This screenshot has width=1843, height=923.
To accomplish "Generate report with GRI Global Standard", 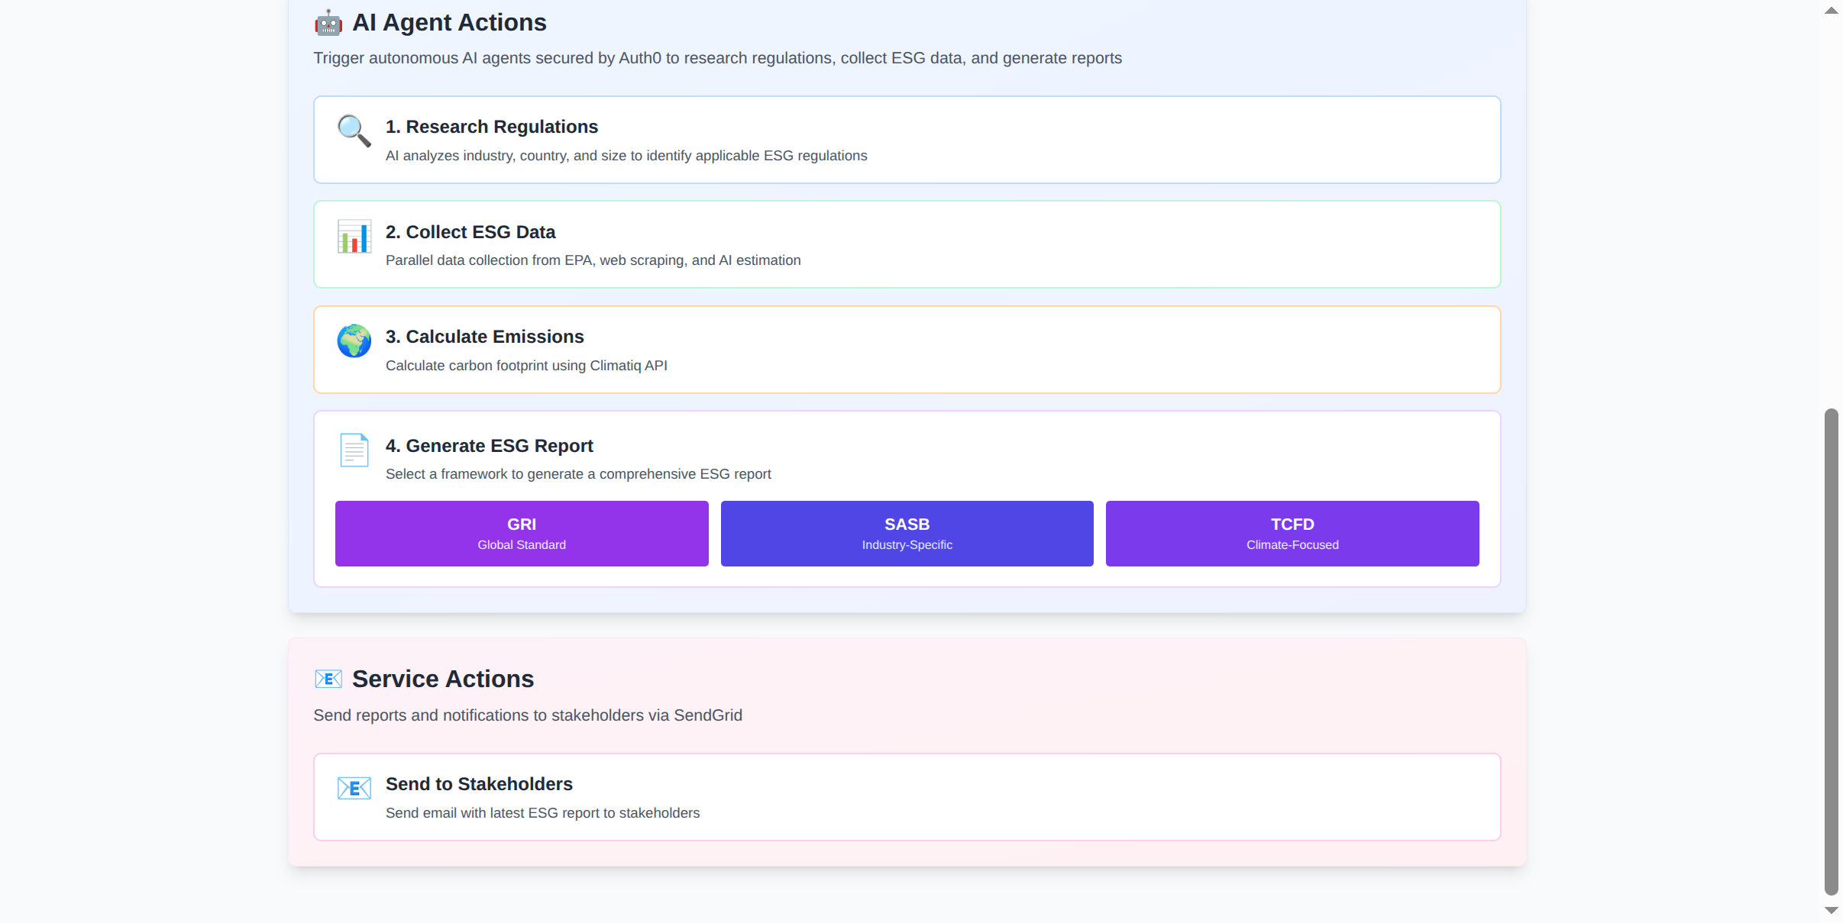I will click(522, 534).
